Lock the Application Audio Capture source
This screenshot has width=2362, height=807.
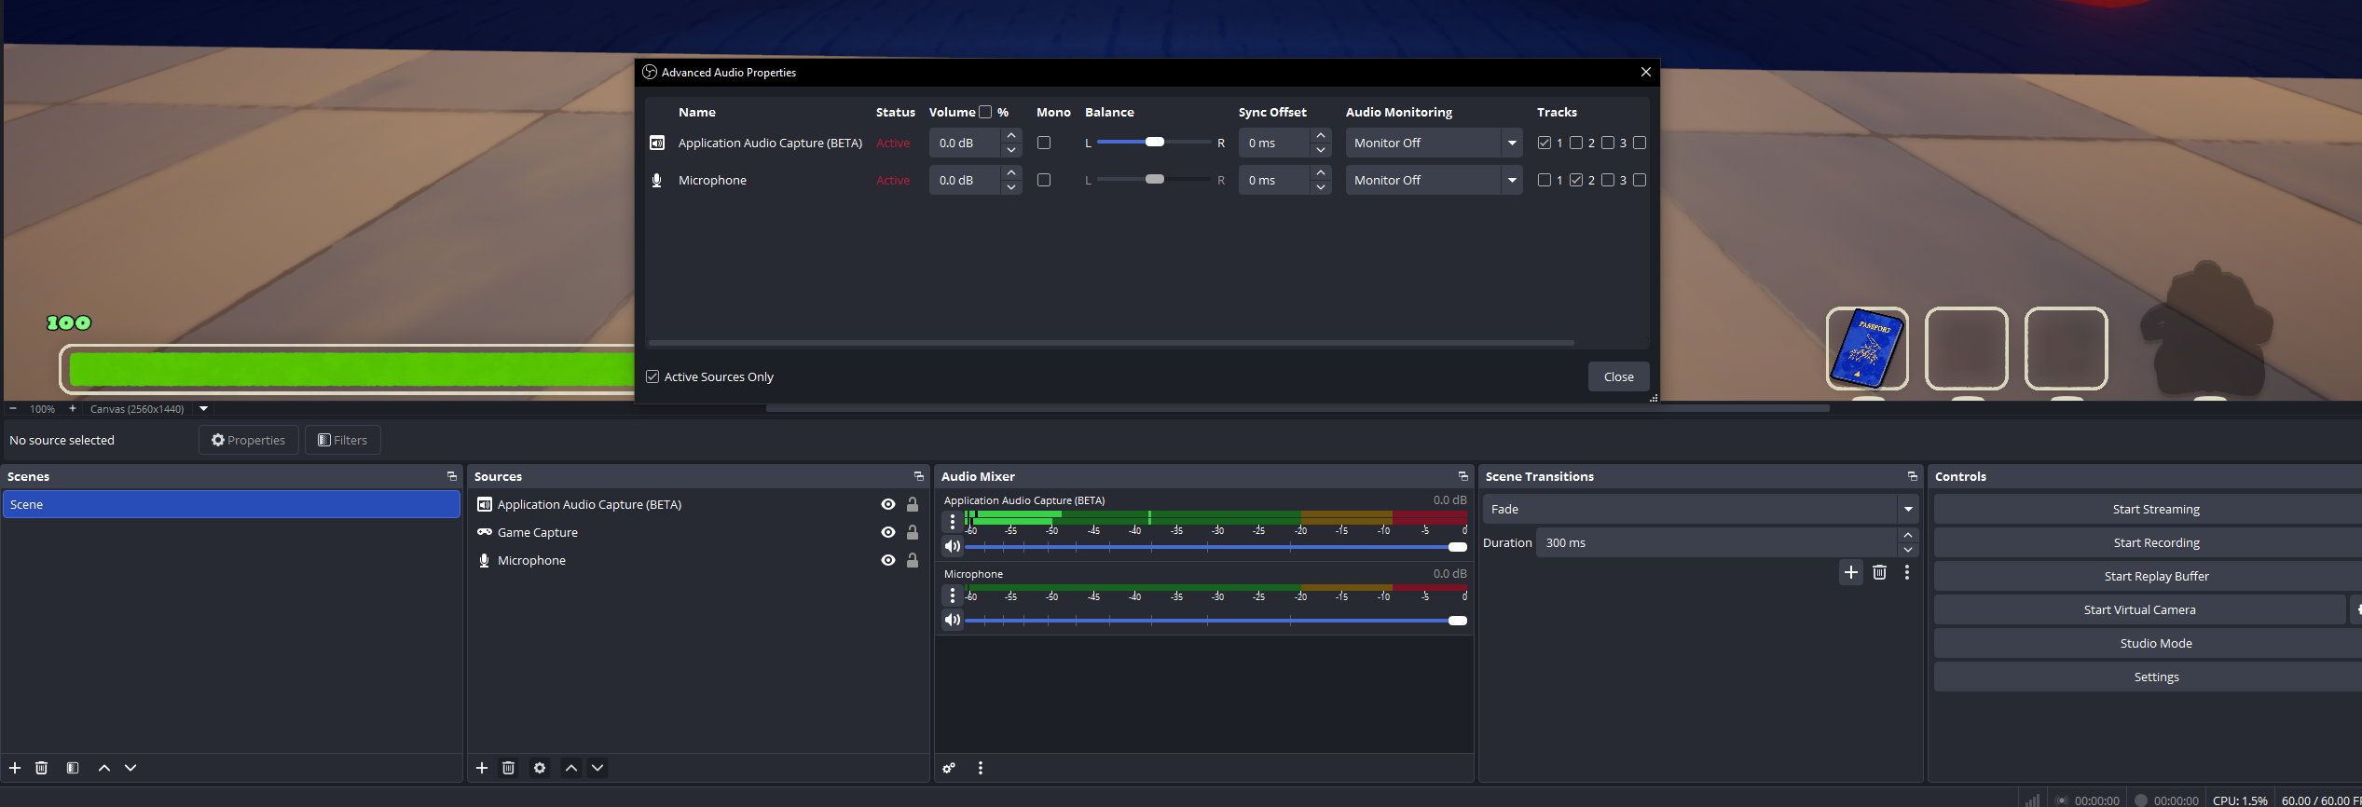coord(913,504)
